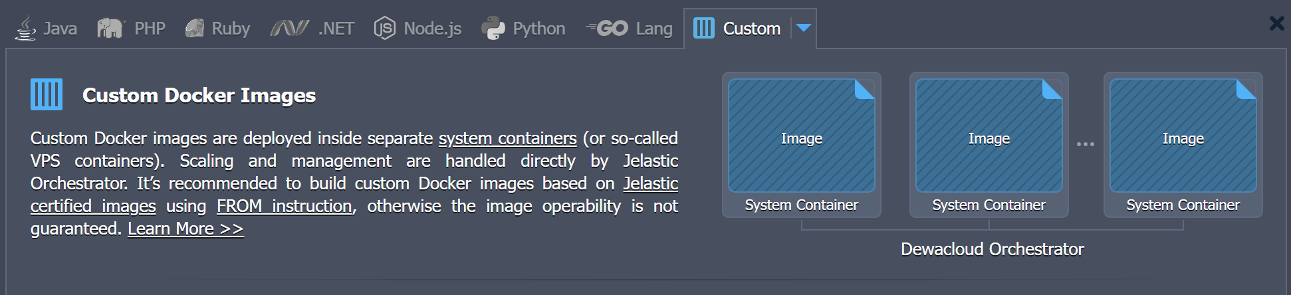Click the Java coffee cup icon
This screenshot has height=295, width=1291.
(x=26, y=29)
